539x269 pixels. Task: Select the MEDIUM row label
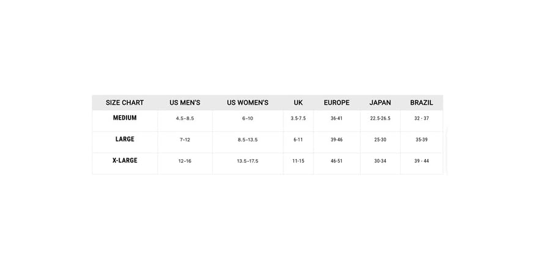125,118
